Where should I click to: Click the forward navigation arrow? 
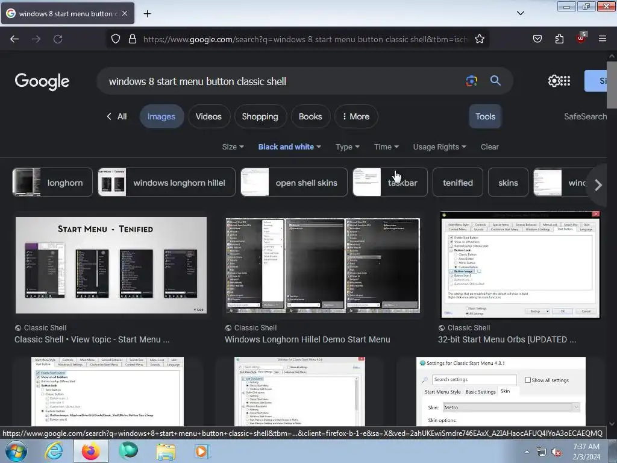(36, 39)
